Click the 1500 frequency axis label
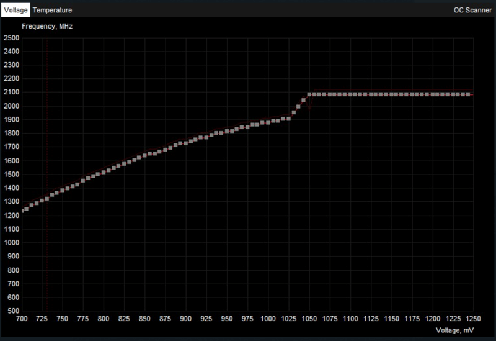Viewport: 496px width, 341px height. point(11,175)
